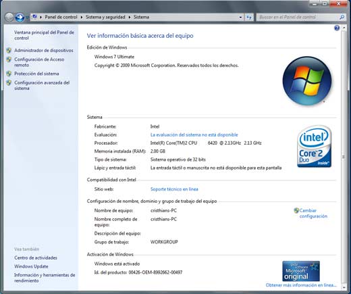Open Soporte técnico en línea link

click(x=174, y=189)
